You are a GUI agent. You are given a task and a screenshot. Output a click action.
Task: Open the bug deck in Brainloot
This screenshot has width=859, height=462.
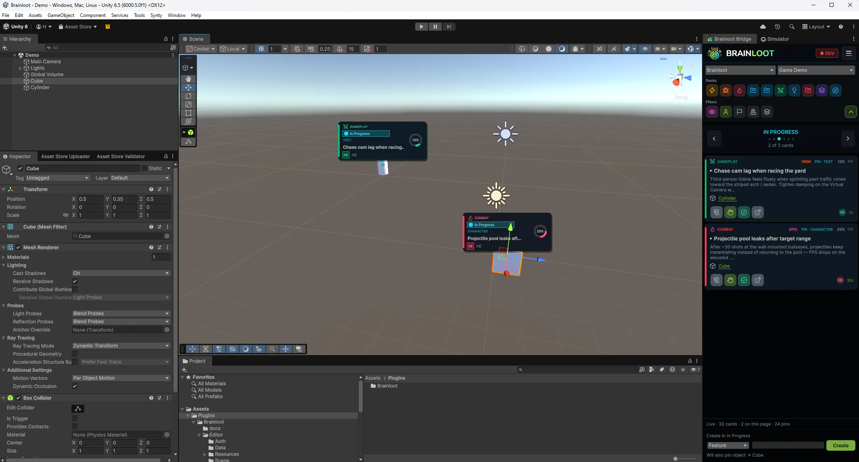(726, 90)
